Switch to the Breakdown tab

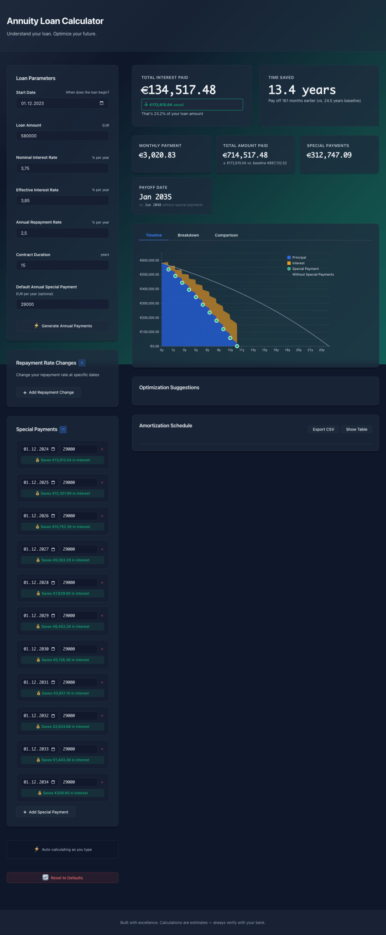pos(188,235)
